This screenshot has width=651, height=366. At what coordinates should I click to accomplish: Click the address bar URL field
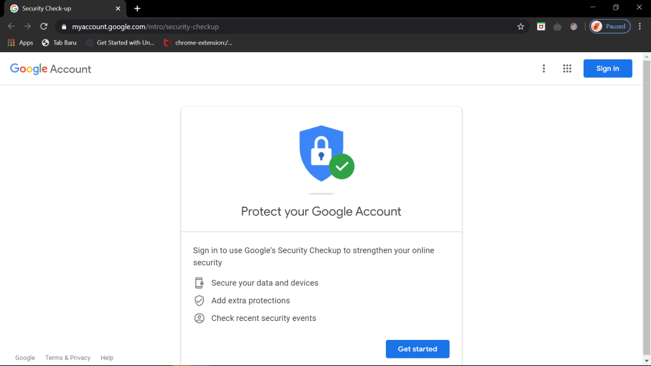(286, 27)
